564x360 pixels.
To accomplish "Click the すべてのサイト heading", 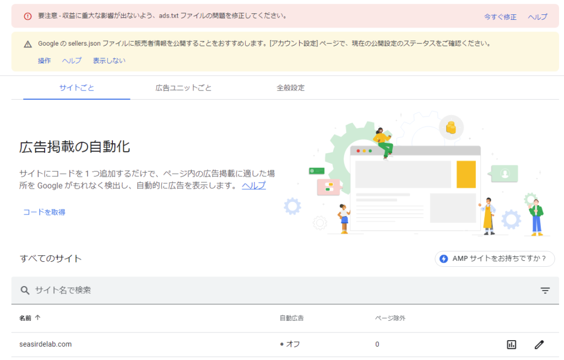I will pyautogui.click(x=50, y=259).
